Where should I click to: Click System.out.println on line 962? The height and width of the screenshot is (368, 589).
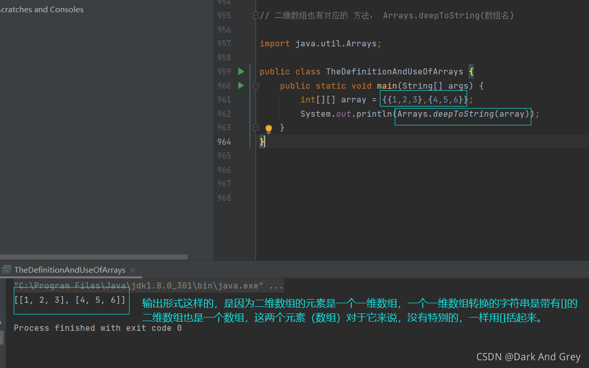point(346,114)
